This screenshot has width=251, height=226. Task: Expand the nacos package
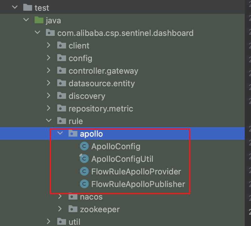point(60,196)
